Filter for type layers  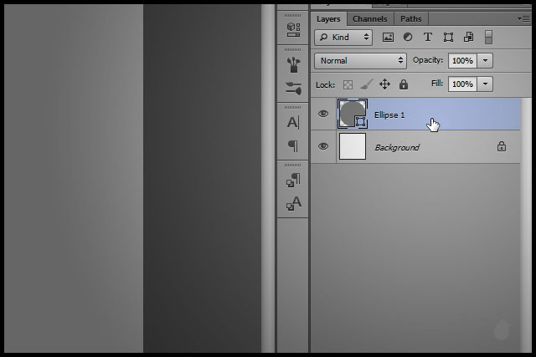[x=428, y=38]
